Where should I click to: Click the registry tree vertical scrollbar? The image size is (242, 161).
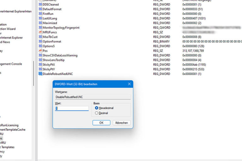tap(33, 73)
